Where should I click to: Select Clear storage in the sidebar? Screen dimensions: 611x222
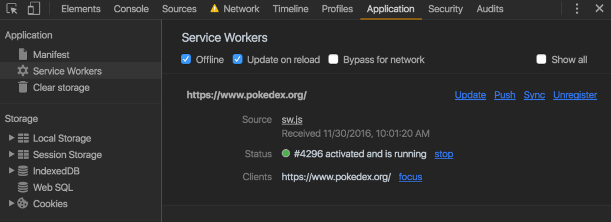click(x=61, y=88)
